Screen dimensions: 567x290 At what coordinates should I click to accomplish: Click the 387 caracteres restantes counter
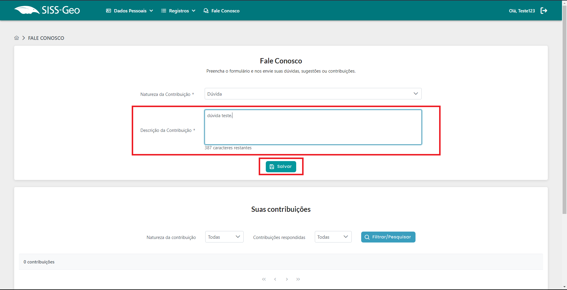click(x=228, y=148)
